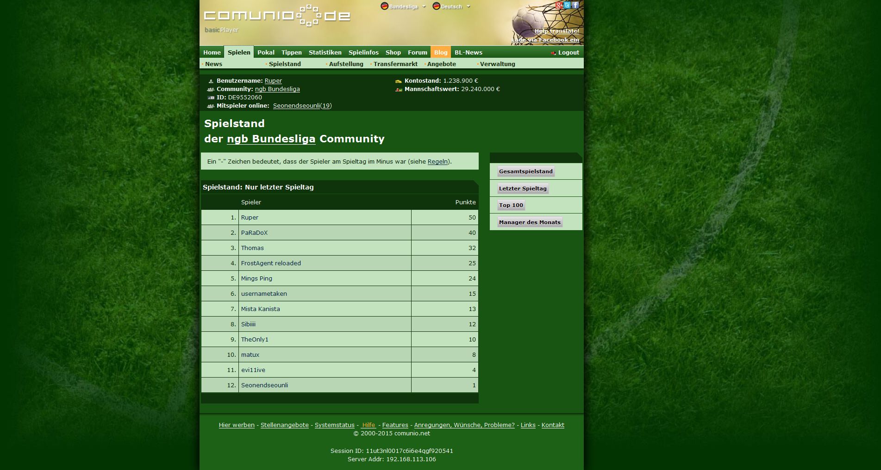
Task: Click the comunio.de logo
Action: [x=277, y=16]
